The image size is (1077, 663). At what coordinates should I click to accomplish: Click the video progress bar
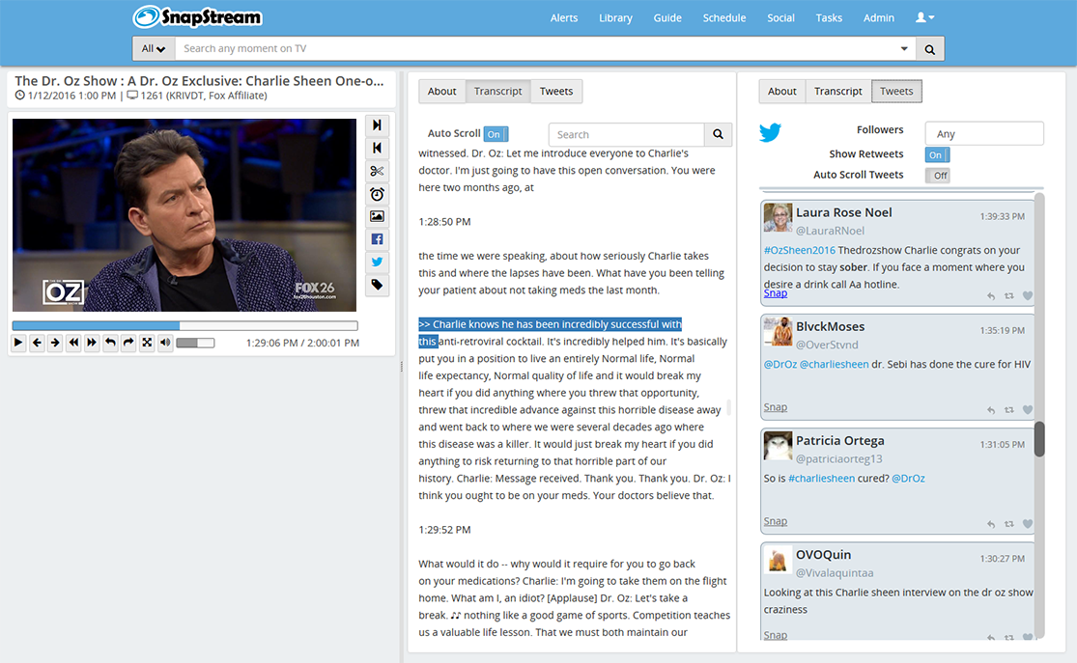click(x=184, y=326)
